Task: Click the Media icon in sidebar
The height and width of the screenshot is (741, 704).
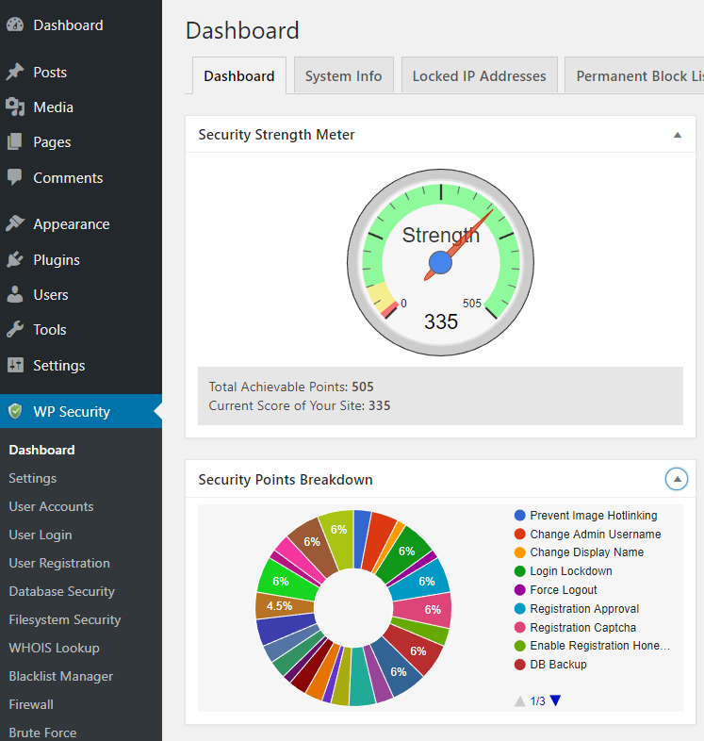Action: pos(15,107)
